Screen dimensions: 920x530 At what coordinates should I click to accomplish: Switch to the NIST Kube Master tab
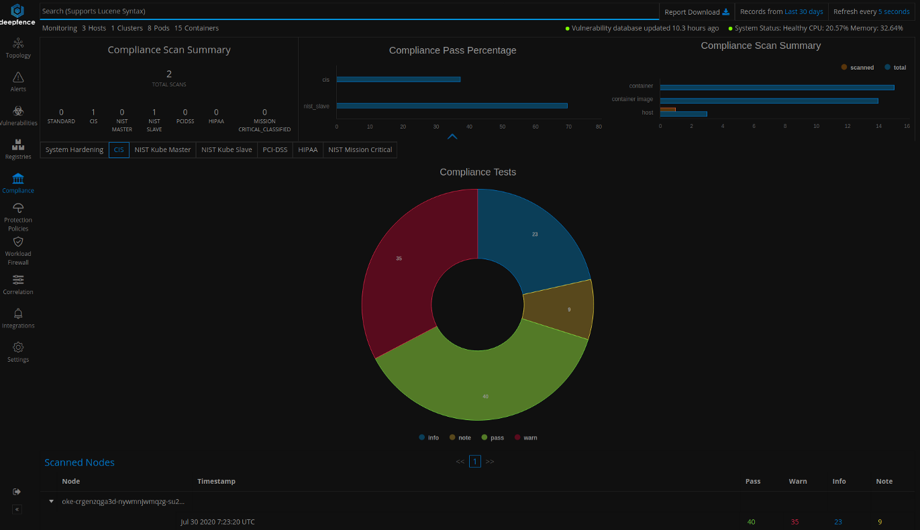click(x=162, y=149)
